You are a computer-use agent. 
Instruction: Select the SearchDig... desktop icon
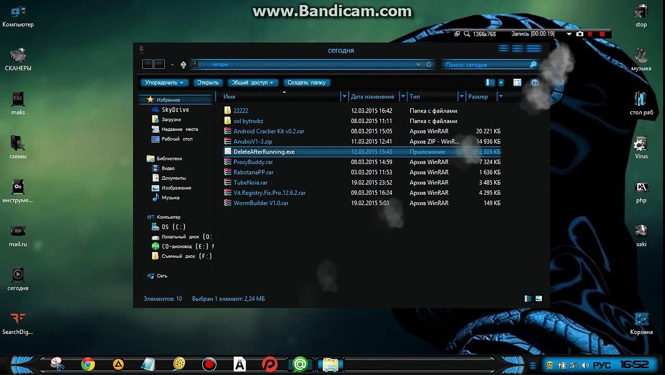(x=18, y=323)
